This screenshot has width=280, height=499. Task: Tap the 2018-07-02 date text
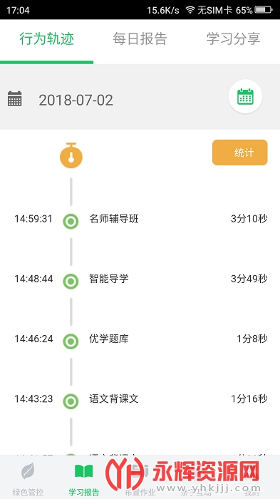point(76,101)
